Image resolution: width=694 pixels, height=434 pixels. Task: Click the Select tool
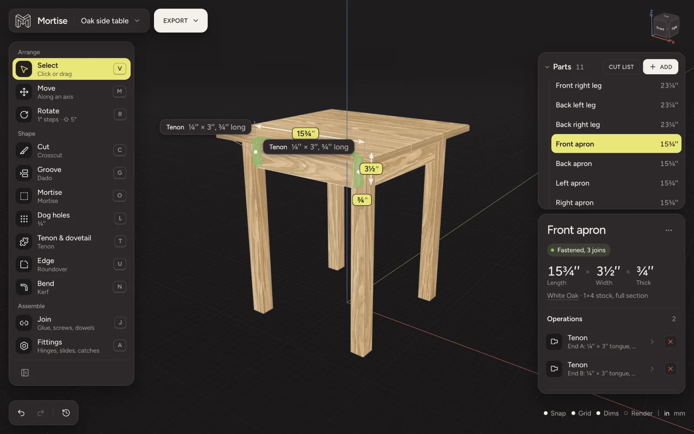pyautogui.click(x=72, y=69)
